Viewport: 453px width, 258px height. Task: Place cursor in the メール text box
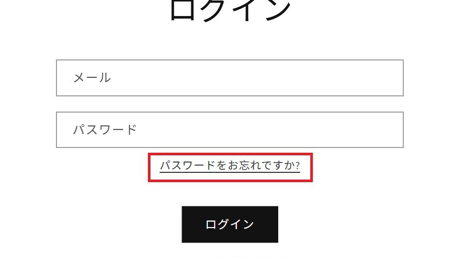(230, 78)
